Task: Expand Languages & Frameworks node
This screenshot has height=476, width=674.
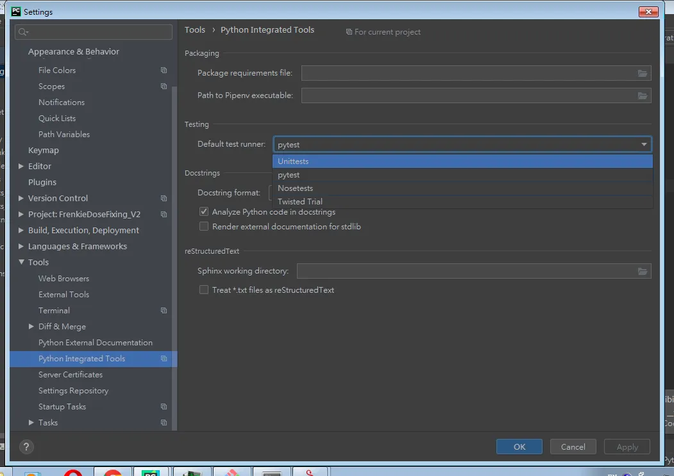Action: pos(21,246)
